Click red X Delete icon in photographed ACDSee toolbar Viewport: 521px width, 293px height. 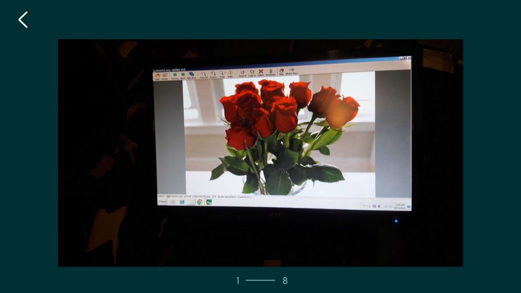(x=261, y=72)
